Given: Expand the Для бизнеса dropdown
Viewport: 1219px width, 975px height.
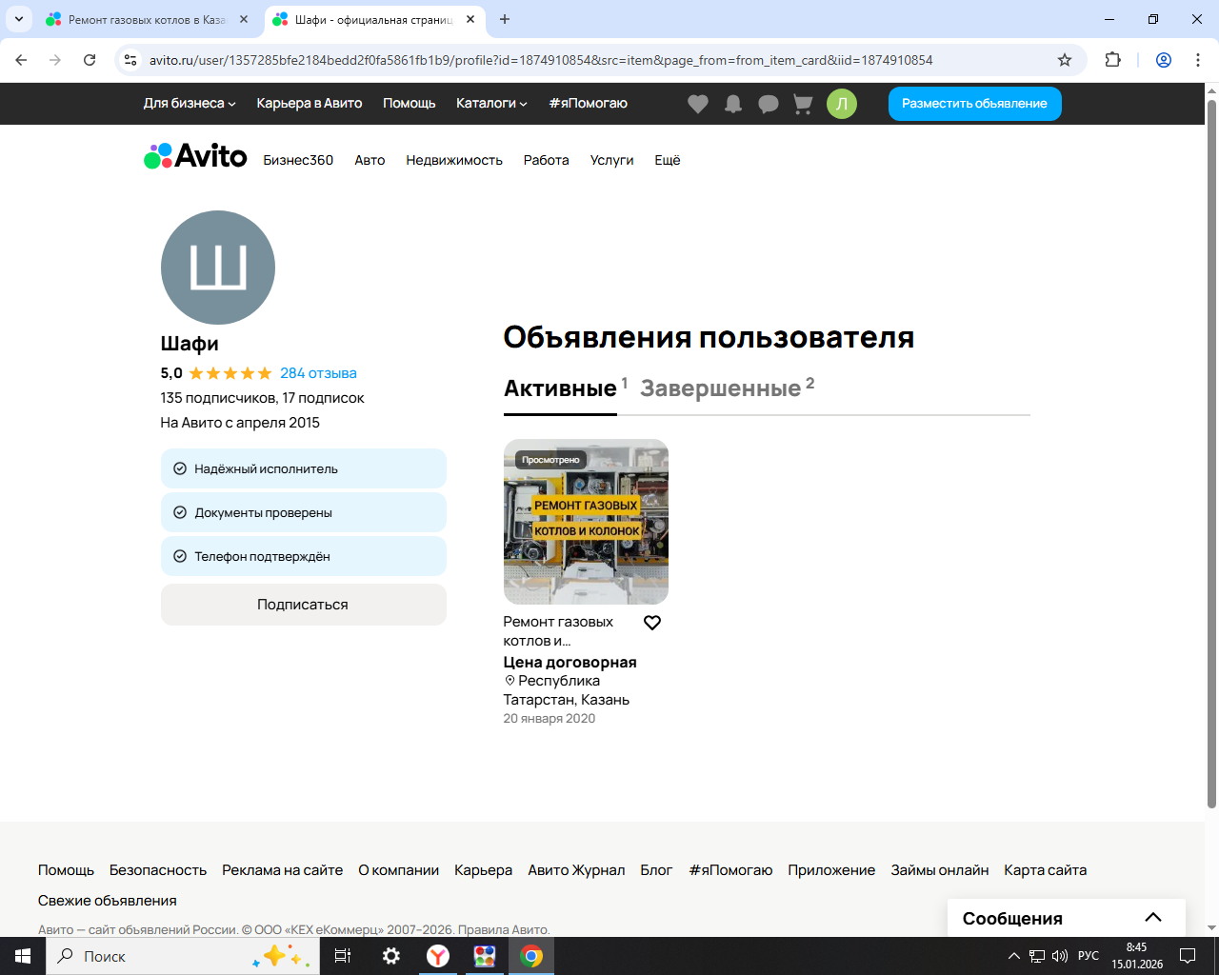Looking at the screenshot, I should click(189, 104).
